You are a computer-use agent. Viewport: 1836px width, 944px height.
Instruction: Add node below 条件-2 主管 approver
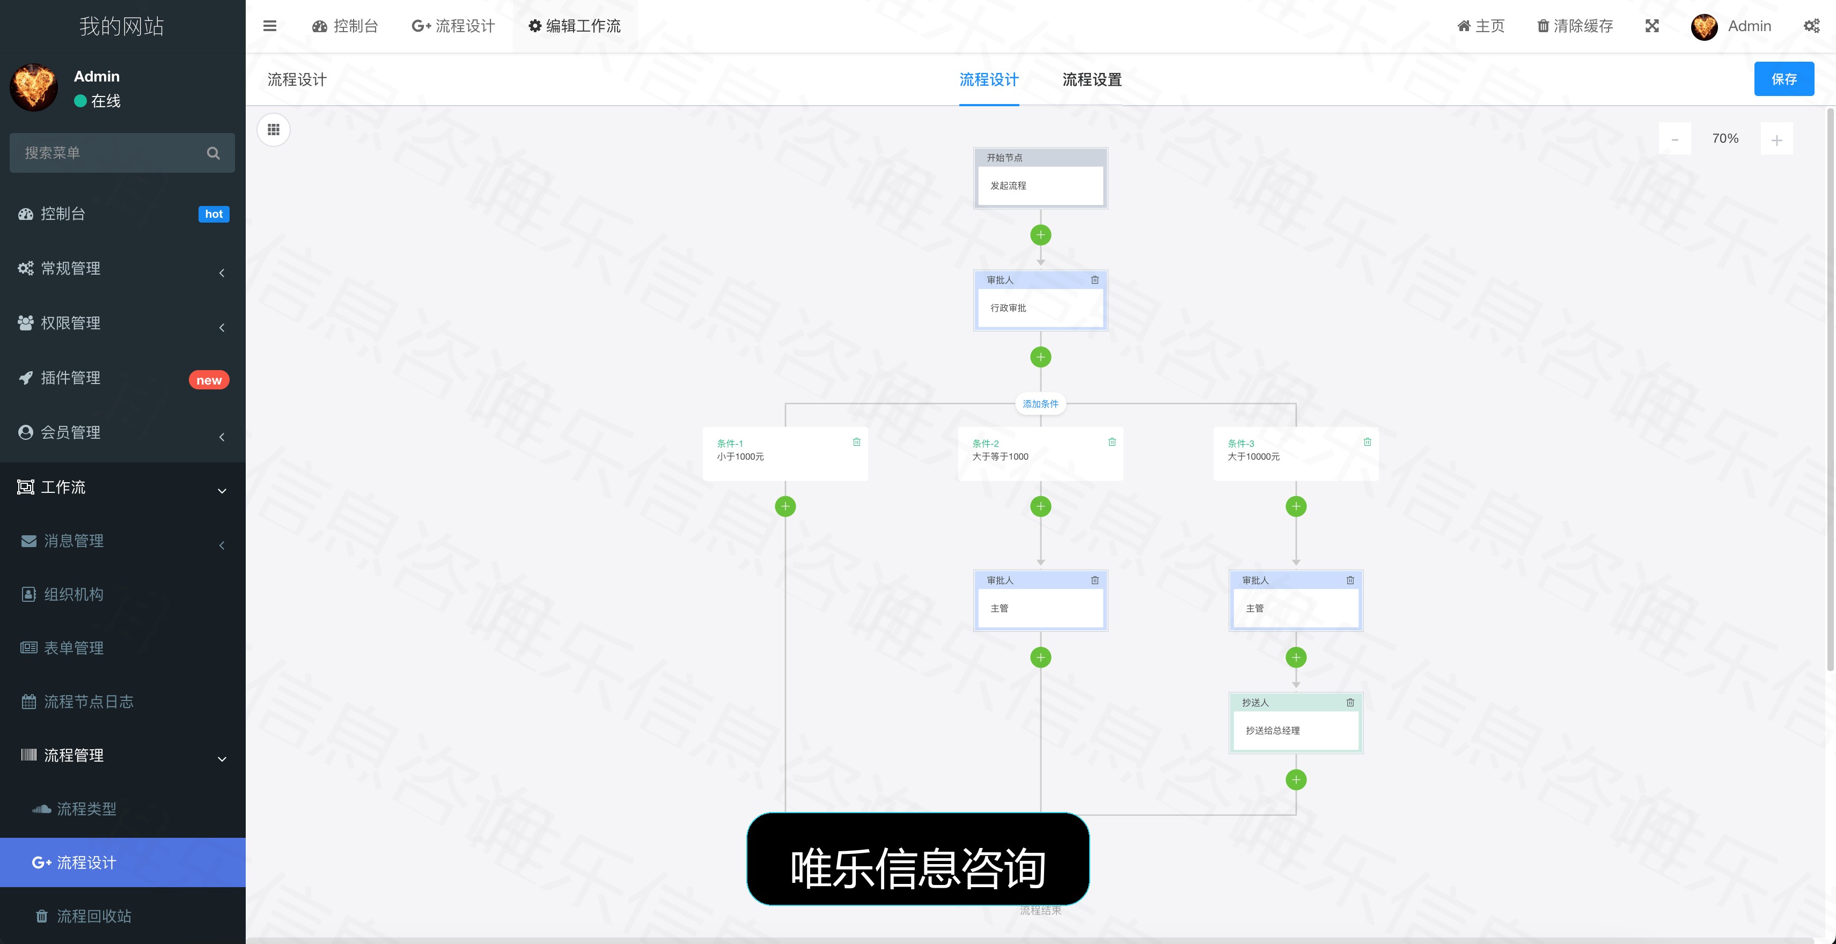click(1040, 658)
